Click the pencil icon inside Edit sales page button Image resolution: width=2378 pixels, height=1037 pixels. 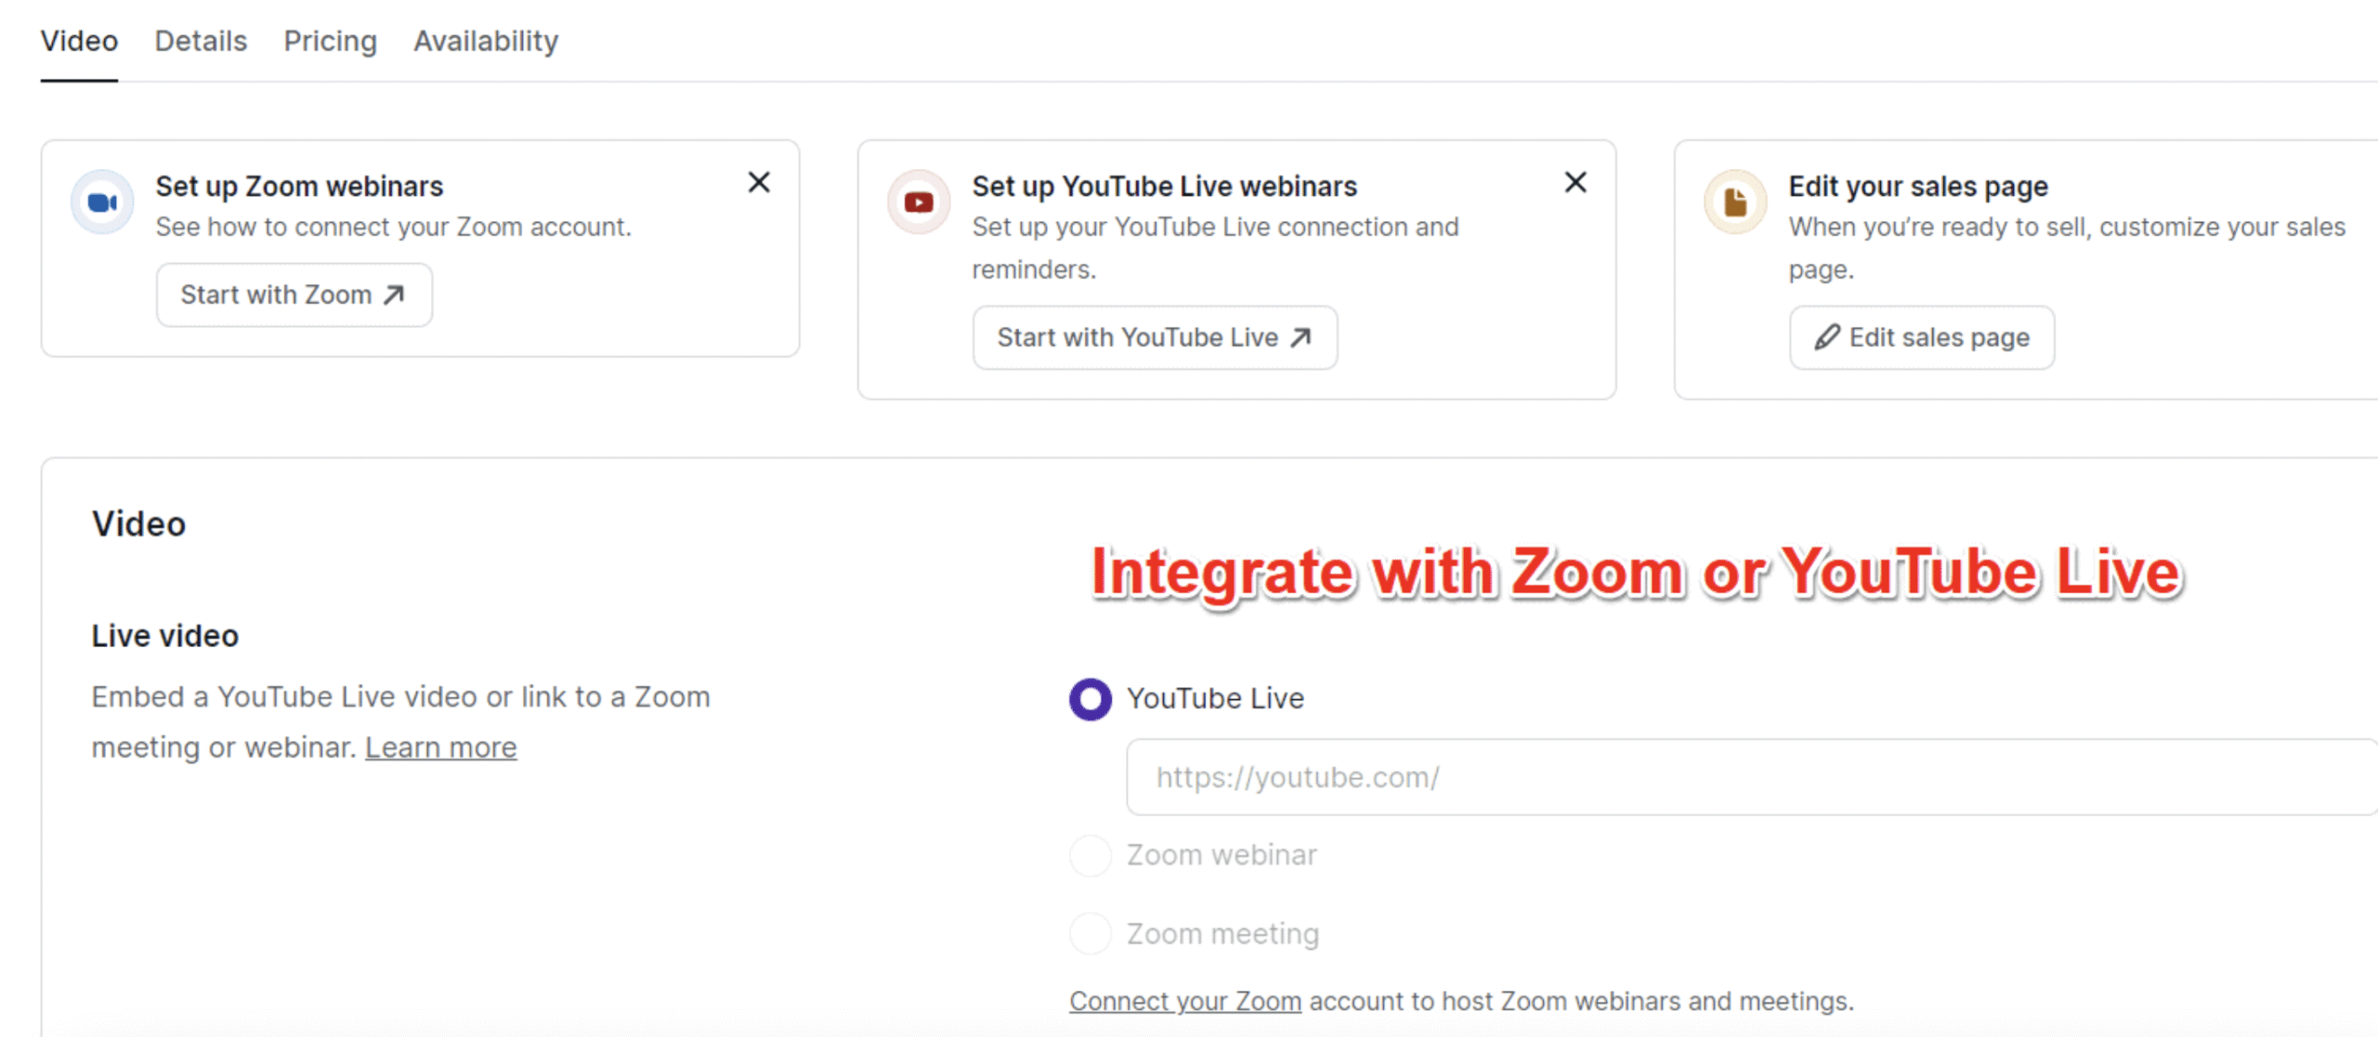pyautogui.click(x=1827, y=337)
